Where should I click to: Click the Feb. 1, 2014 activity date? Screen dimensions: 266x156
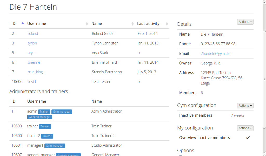(x=148, y=34)
